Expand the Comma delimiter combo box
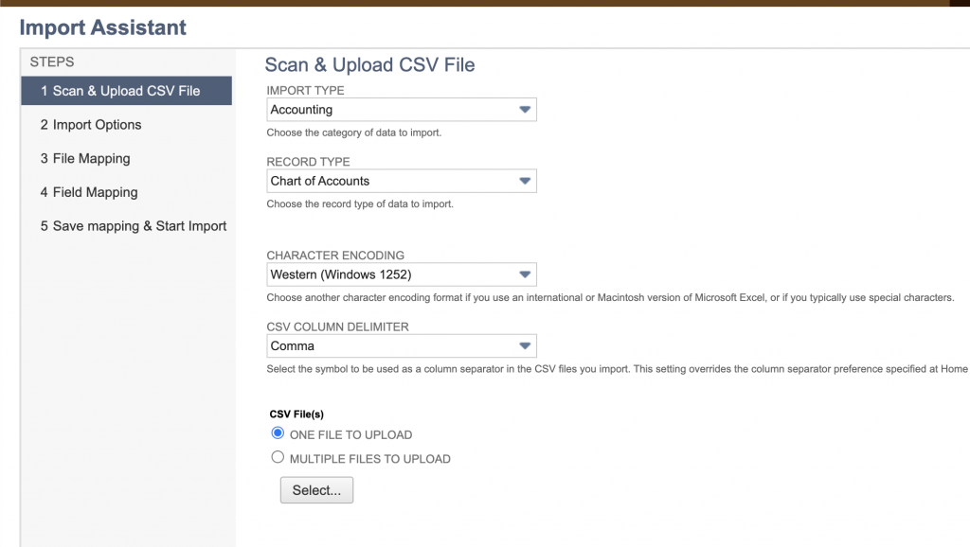This screenshot has height=547, width=970. pos(388,346)
